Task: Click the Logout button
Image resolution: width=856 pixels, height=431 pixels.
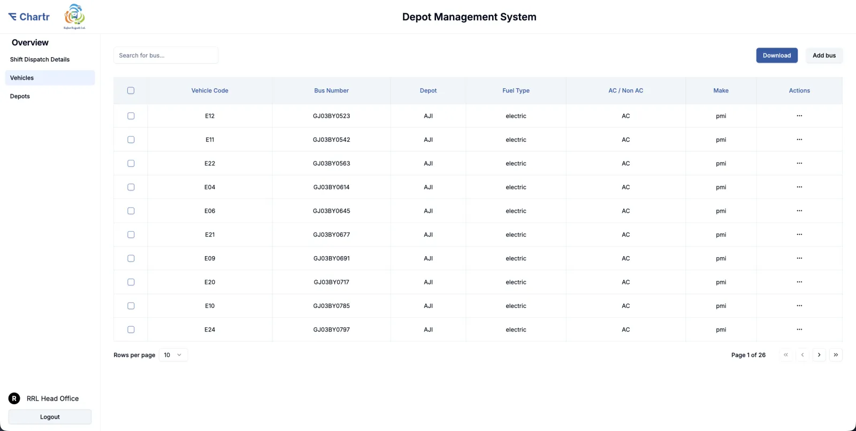Action: tap(50, 417)
